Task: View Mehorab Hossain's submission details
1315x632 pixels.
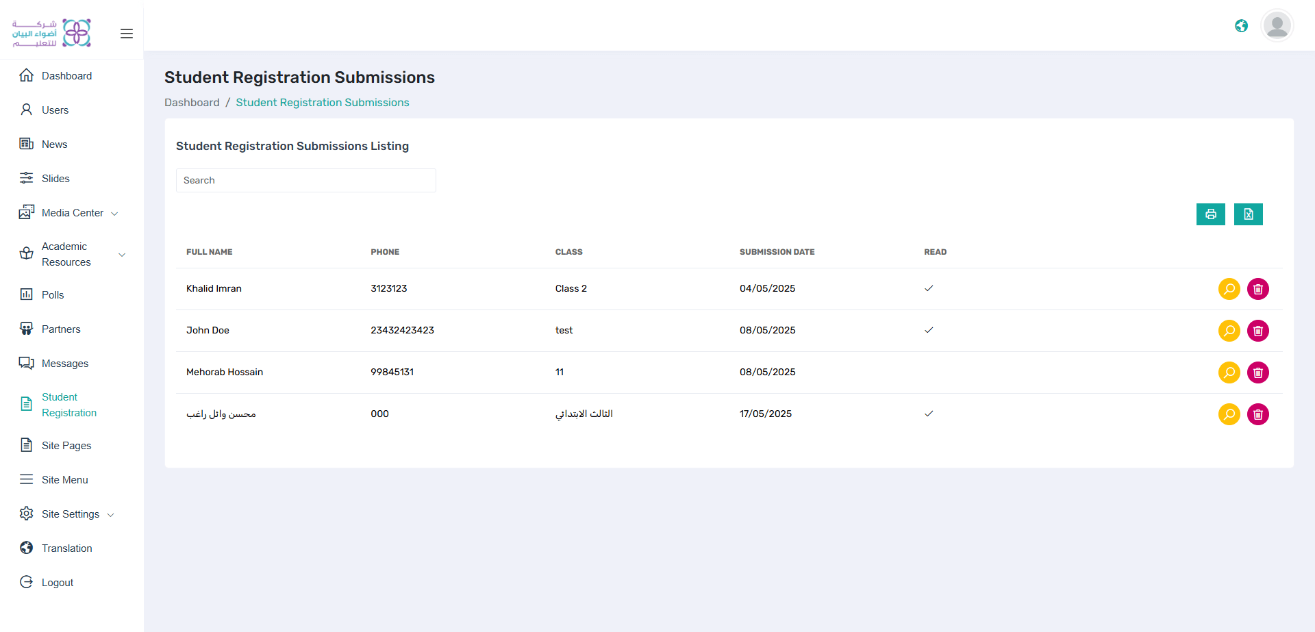Action: [x=1229, y=372]
